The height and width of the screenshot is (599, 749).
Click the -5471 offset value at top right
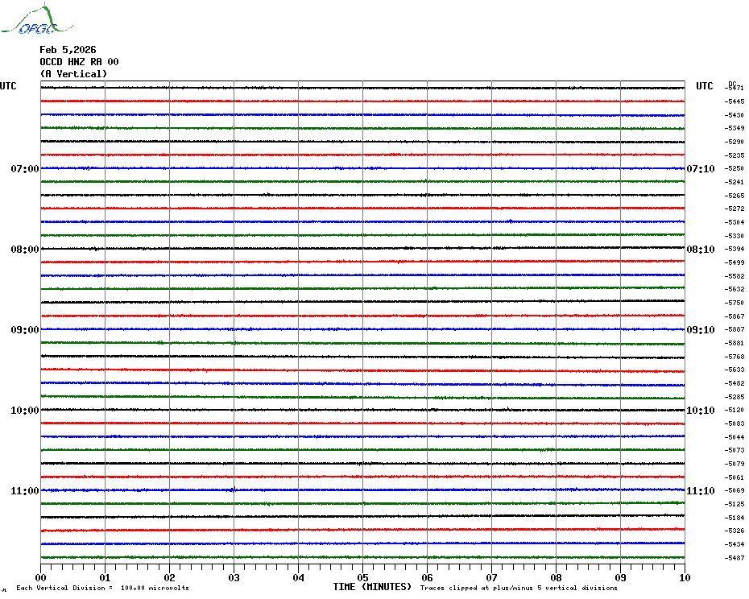click(x=735, y=88)
